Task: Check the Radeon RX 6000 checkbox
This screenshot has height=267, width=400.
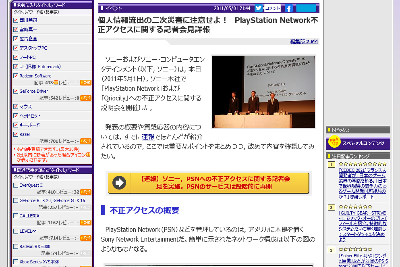Action: point(16,246)
